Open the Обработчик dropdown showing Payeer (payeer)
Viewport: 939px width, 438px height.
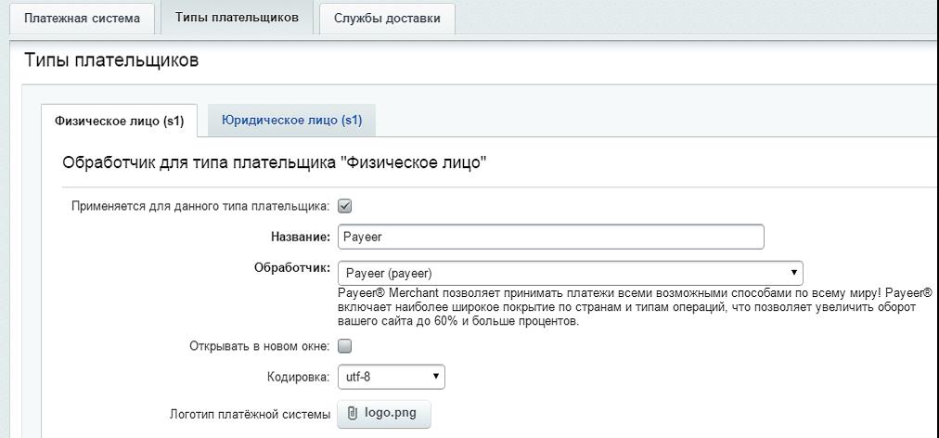(x=570, y=273)
